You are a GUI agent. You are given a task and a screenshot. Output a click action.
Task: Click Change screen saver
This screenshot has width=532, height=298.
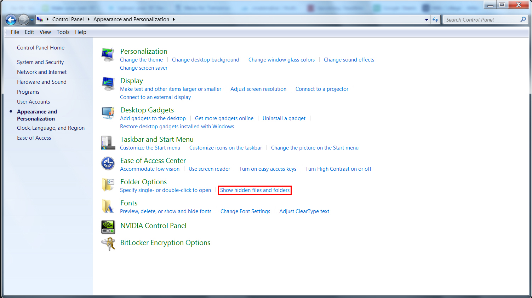coord(144,68)
